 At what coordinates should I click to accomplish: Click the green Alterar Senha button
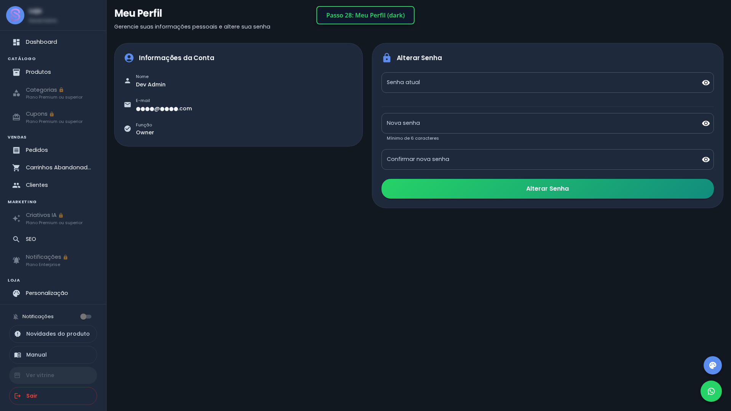point(547,189)
